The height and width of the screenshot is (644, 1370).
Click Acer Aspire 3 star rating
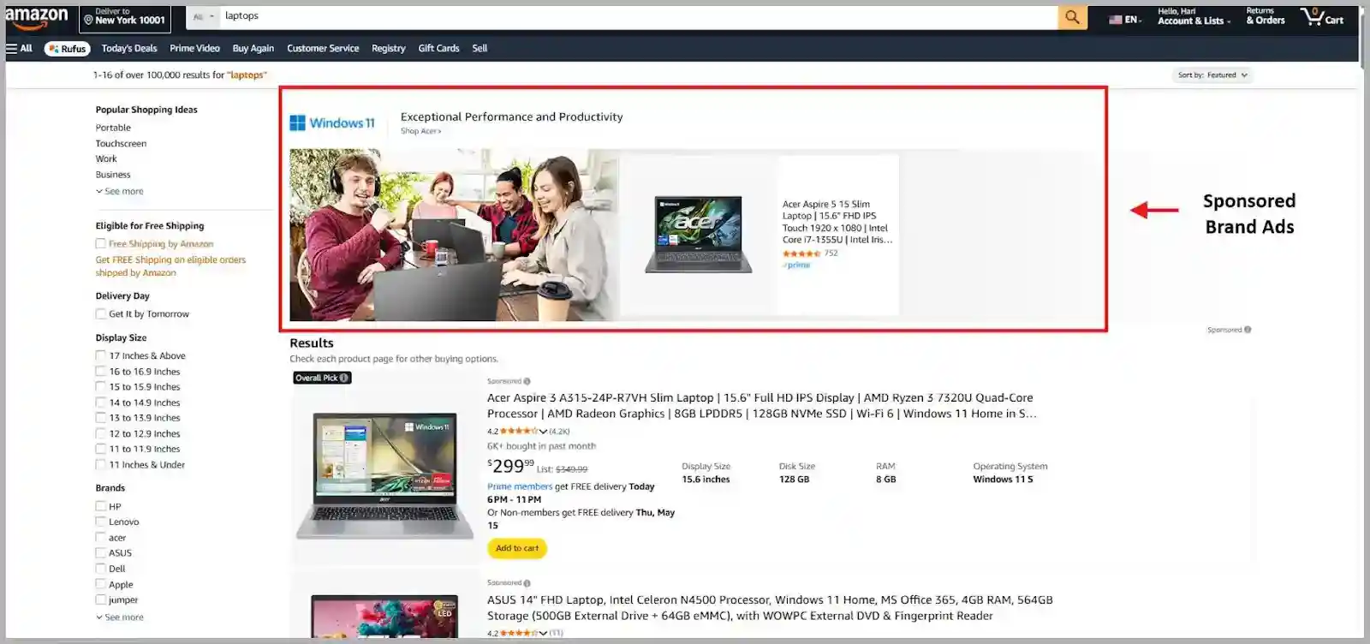tap(519, 432)
